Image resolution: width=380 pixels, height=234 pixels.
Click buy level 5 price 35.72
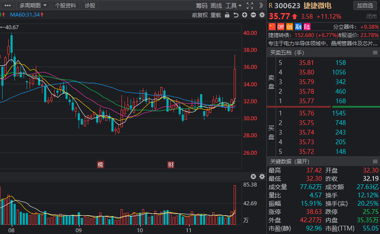pos(306,152)
